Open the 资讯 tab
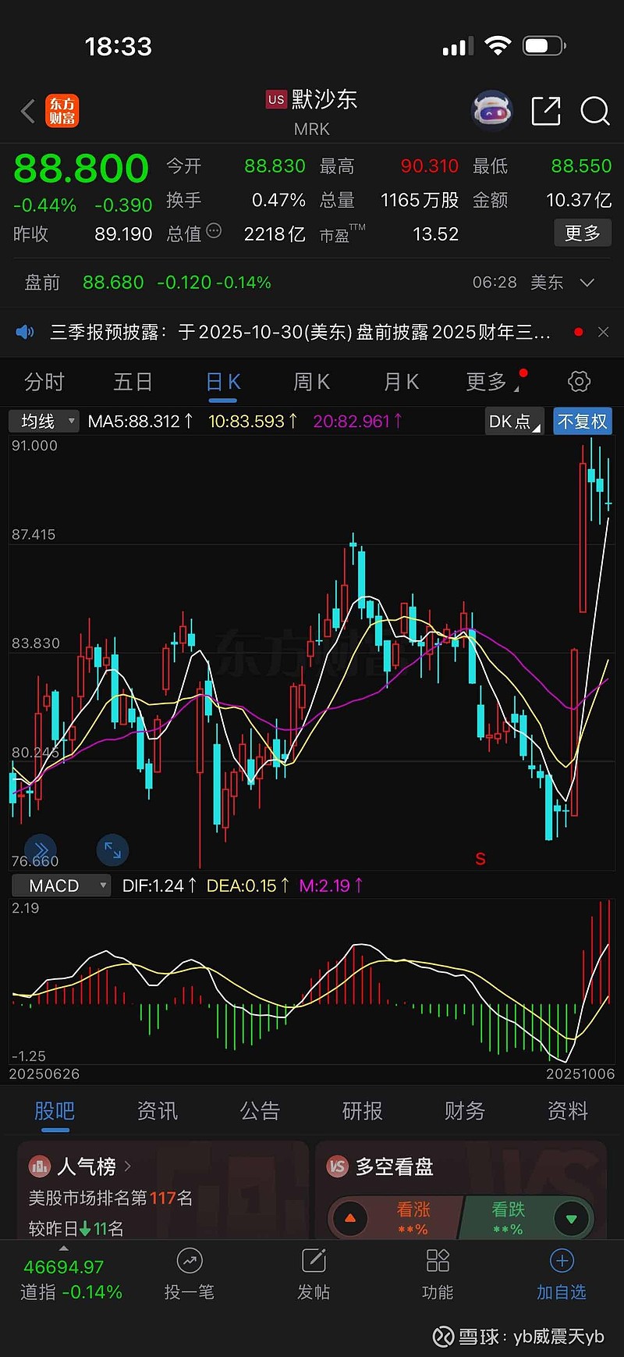Image resolution: width=624 pixels, height=1357 pixels. [x=157, y=1111]
